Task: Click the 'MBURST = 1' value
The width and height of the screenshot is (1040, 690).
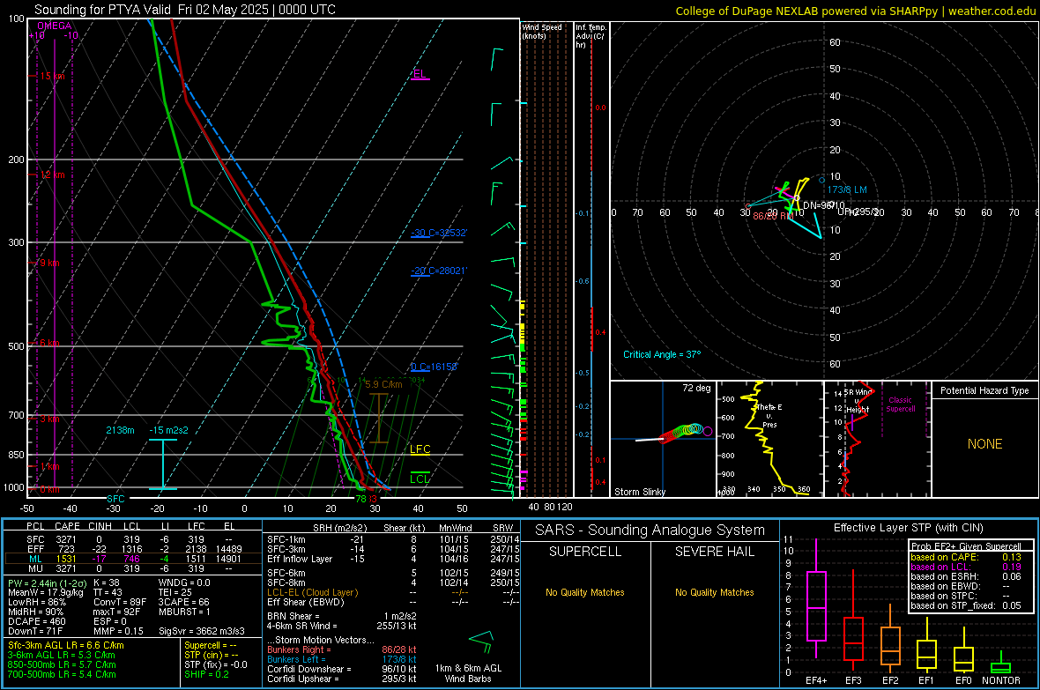Action: [183, 611]
